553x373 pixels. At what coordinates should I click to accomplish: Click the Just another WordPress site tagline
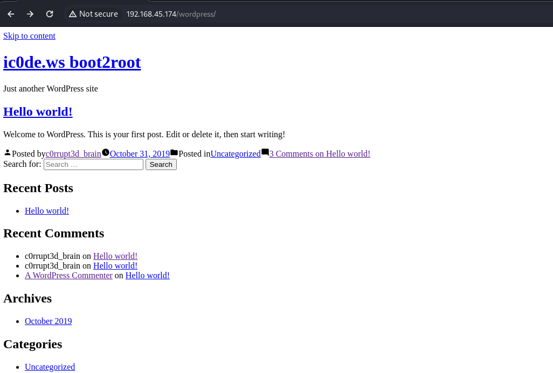click(51, 89)
